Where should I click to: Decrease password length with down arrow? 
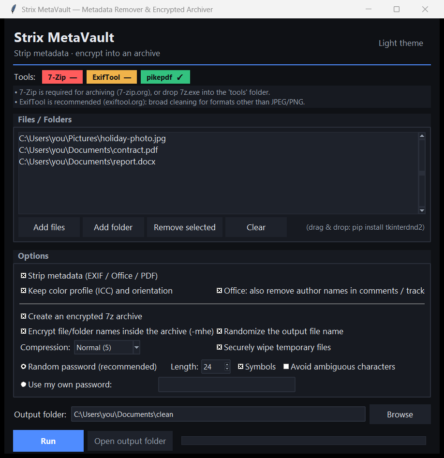click(227, 369)
